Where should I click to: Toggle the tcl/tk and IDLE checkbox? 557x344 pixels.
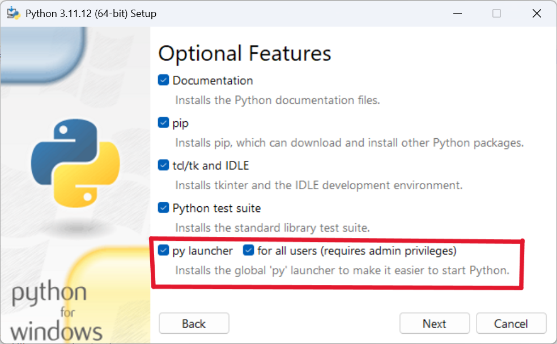[x=163, y=165]
